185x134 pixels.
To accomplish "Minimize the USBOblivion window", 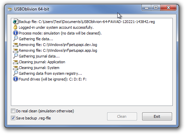I will pyautogui.click(x=147, y=8).
